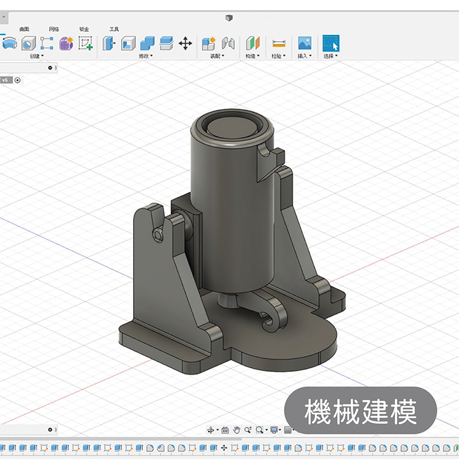Open Display Settings monitor icon
Viewport: 459px width, 459px height.
tap(274, 430)
